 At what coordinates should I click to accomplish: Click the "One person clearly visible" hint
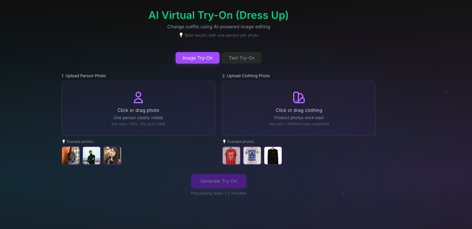click(138, 118)
